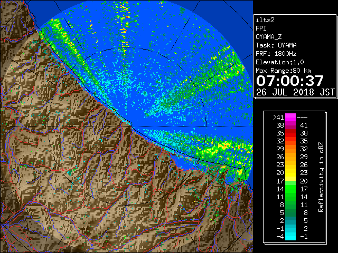This screenshot has height=253, width=338.
Task: Click the 'Reflectivity in dBZ' vertical label
Action: [321, 177]
